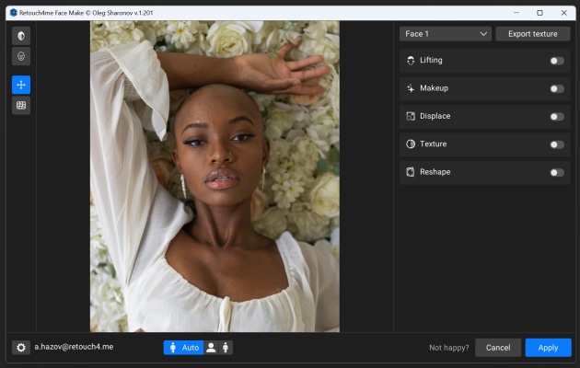Image resolution: width=580 pixels, height=368 pixels.
Task: Enable the Lifting toggle switch
Action: coord(556,61)
